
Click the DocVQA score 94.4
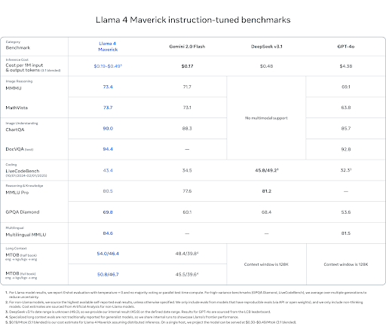(x=108, y=149)
